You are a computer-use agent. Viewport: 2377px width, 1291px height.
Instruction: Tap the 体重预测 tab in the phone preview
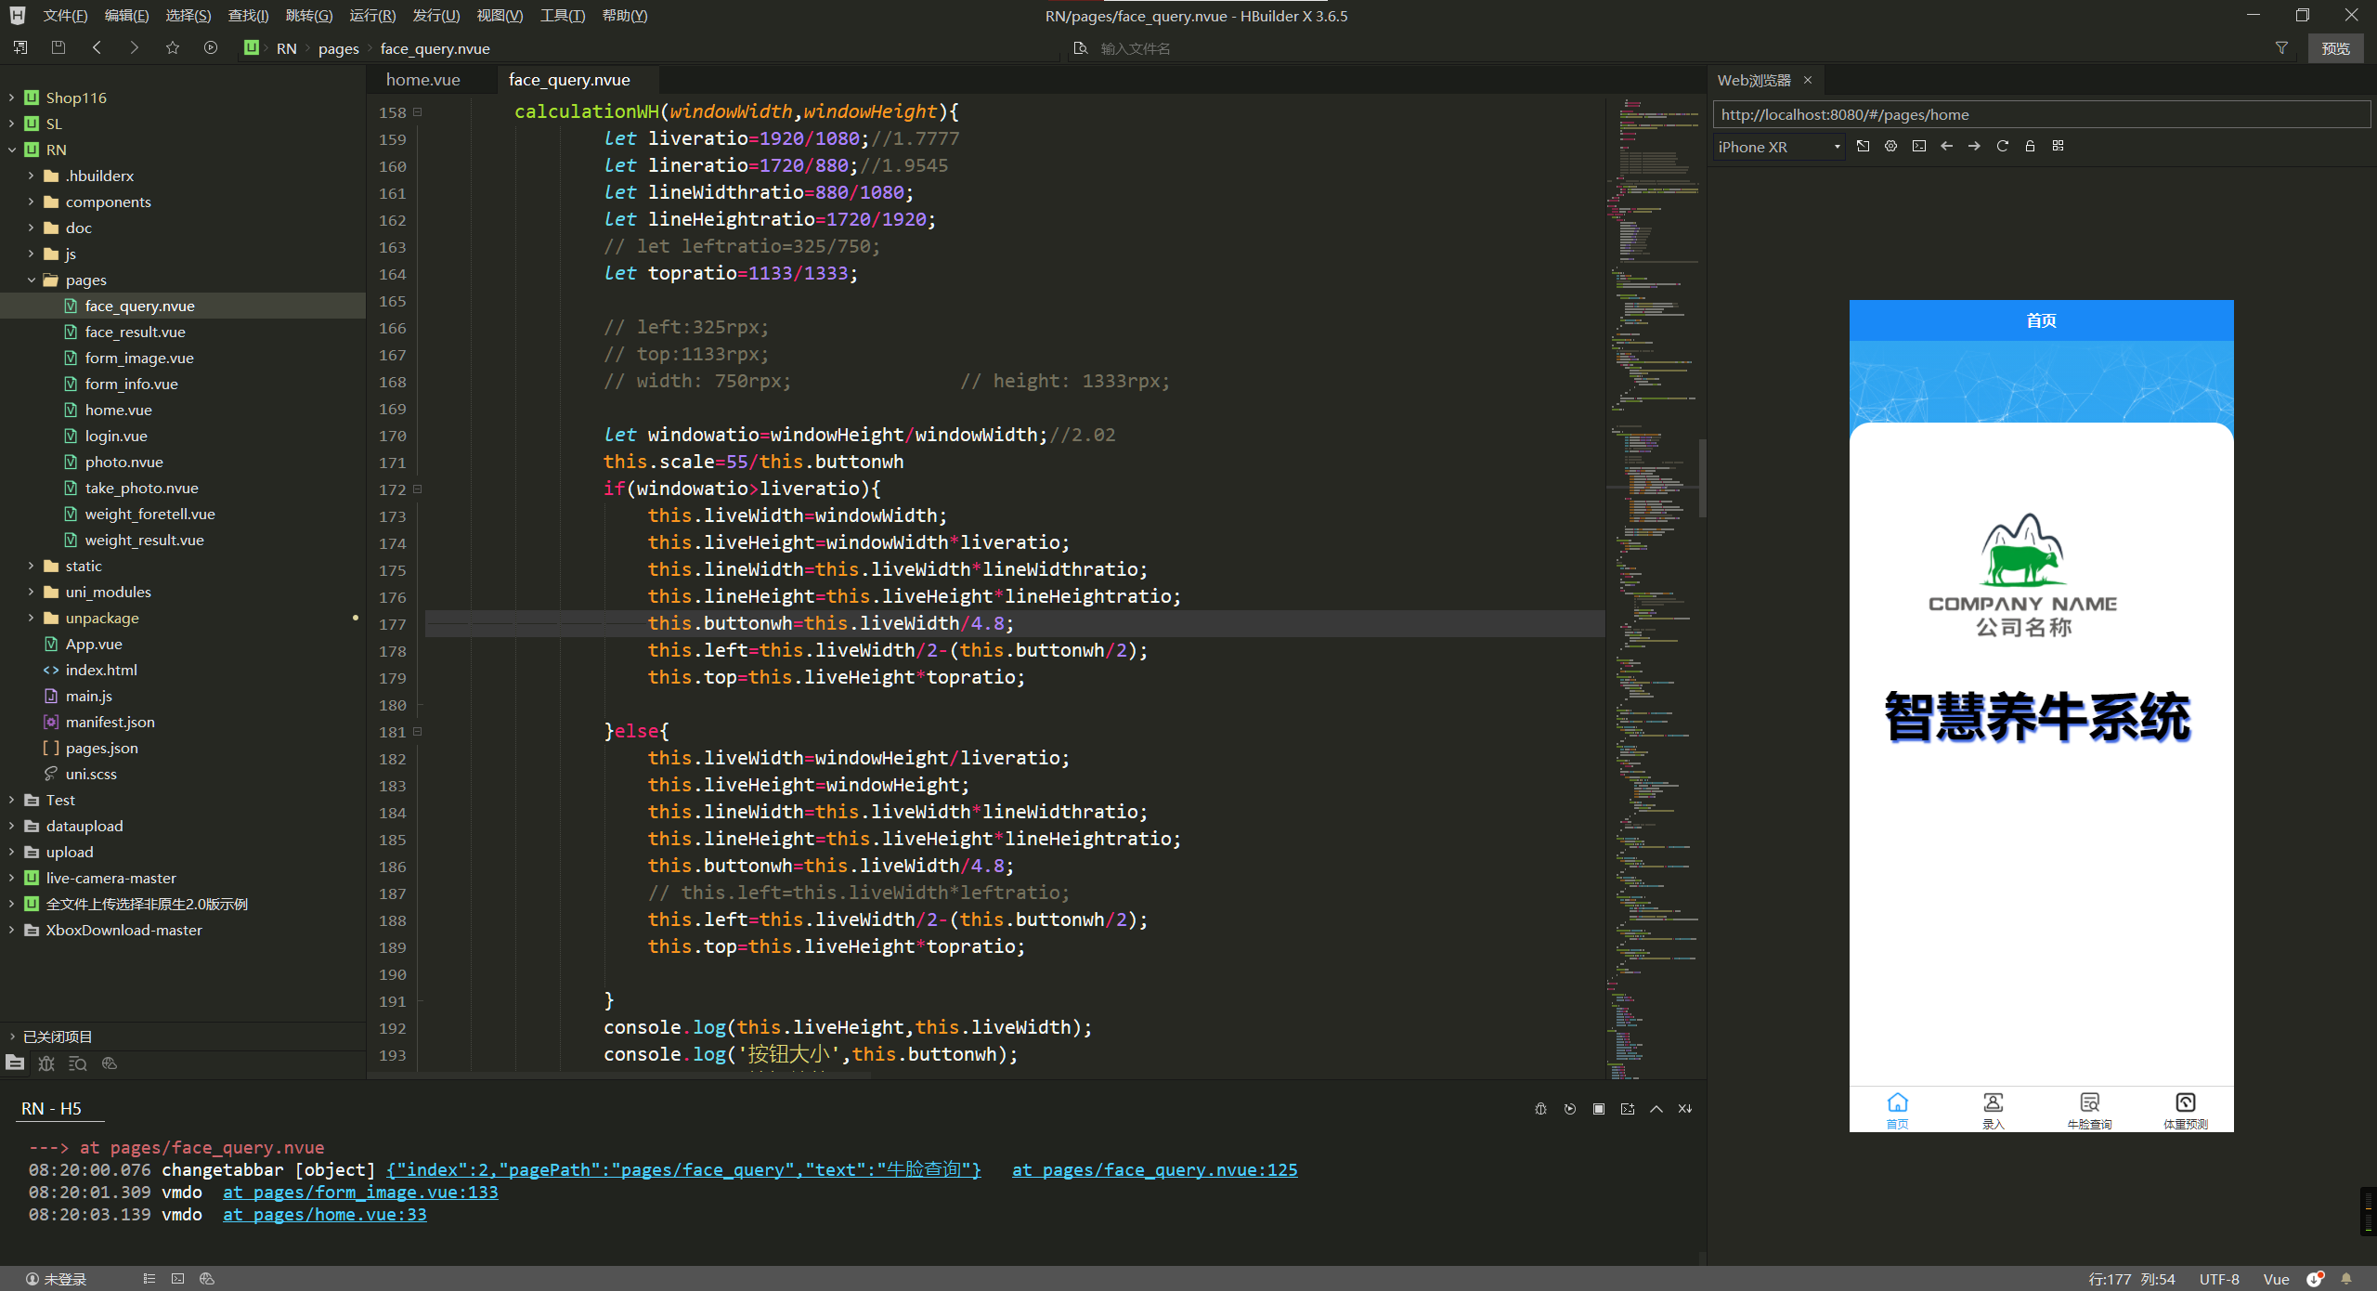[x=2186, y=1110]
